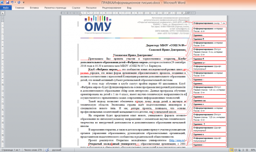Click the 80% zoom level button

pos(253,150)
